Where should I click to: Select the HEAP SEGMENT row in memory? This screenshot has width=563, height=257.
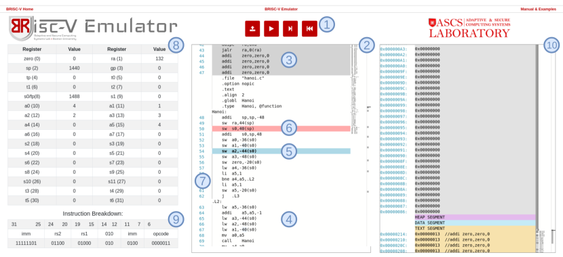pyautogui.click(x=475, y=217)
